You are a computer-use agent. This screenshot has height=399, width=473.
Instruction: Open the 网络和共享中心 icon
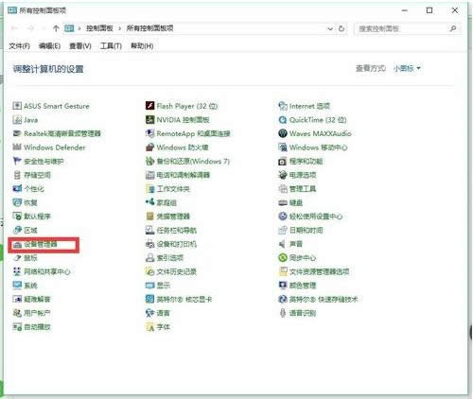[x=17, y=271]
